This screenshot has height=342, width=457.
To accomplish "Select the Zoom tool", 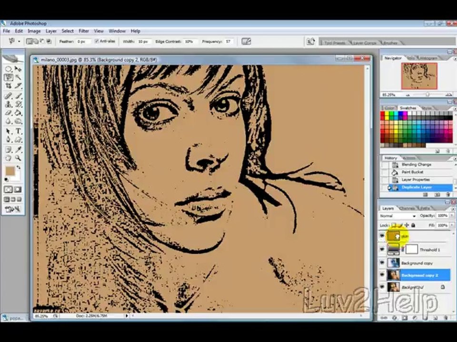I will (x=18, y=158).
